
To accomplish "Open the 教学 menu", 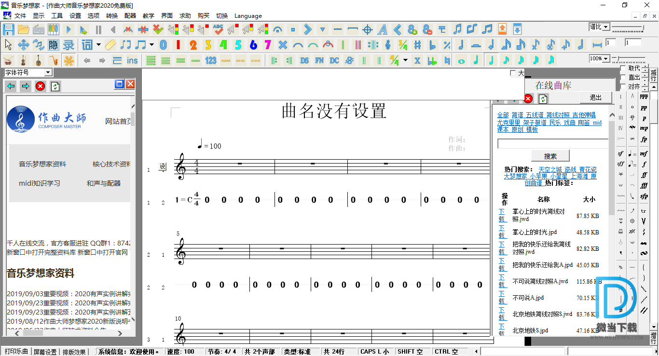I will pyautogui.click(x=149, y=16).
